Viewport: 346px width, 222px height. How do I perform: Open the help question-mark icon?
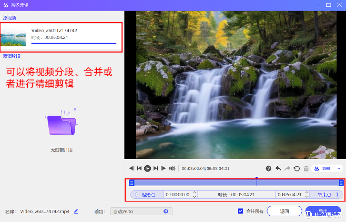268,169
